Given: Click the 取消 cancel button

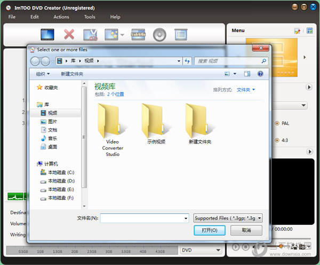Looking at the screenshot, I should point(246,230).
